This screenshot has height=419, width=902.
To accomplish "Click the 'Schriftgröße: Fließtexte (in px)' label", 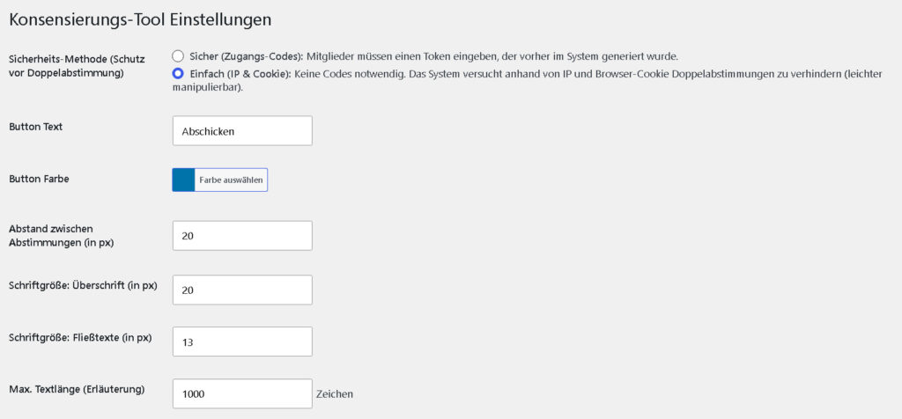I will [80, 338].
